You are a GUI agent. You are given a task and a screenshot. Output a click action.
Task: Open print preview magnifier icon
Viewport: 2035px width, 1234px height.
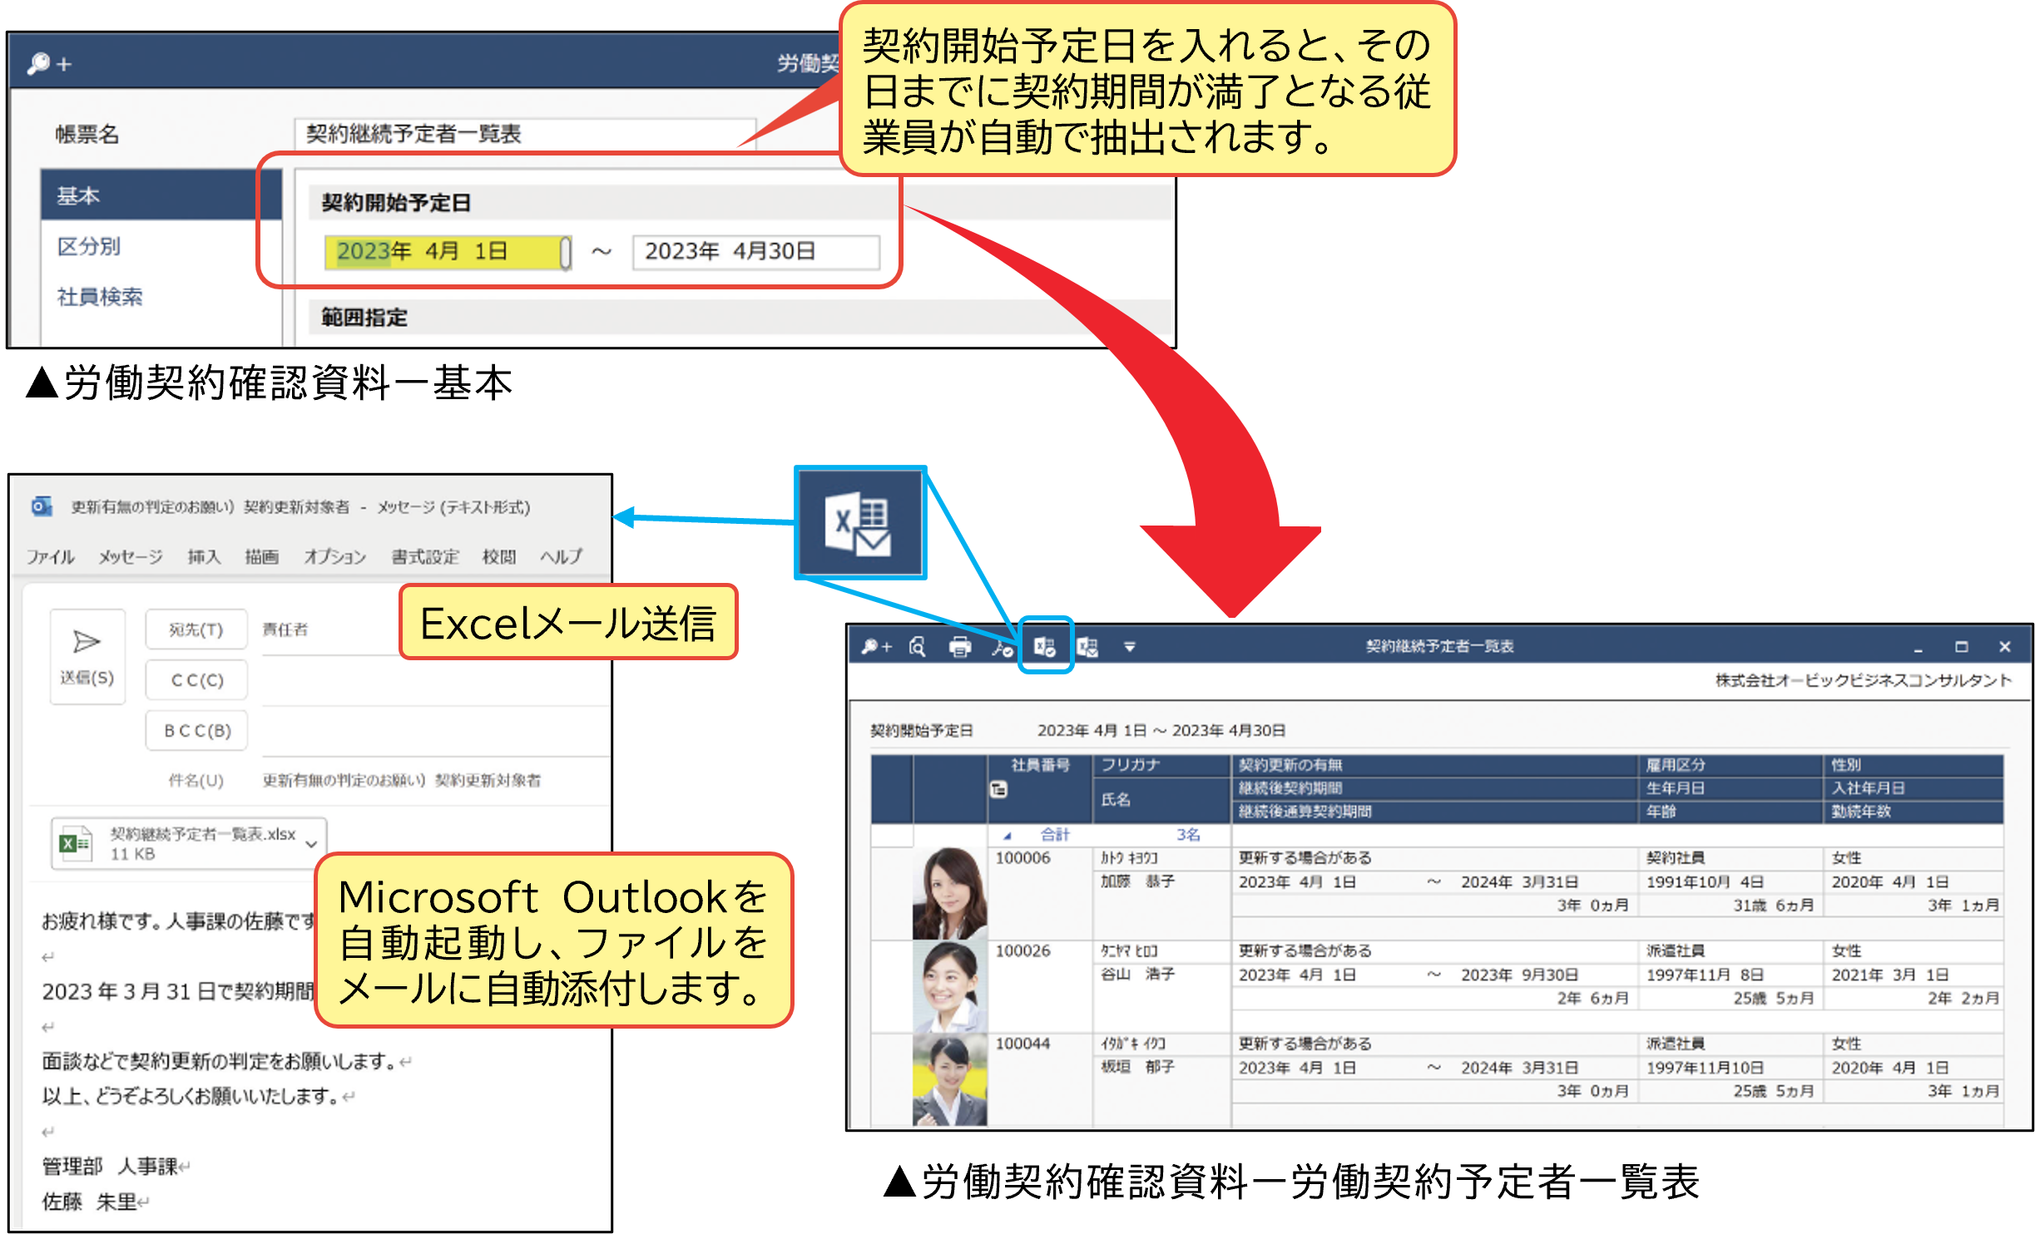point(917,646)
